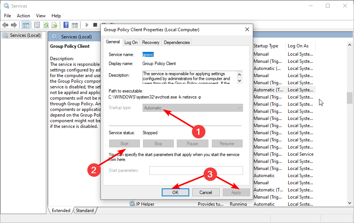Screen dimensions: 354x223
Task: Click the services list vertical scrollbar thumb
Action: pyautogui.click(x=349, y=98)
